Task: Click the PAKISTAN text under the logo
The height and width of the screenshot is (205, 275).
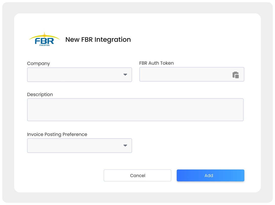Action: (x=44, y=45)
